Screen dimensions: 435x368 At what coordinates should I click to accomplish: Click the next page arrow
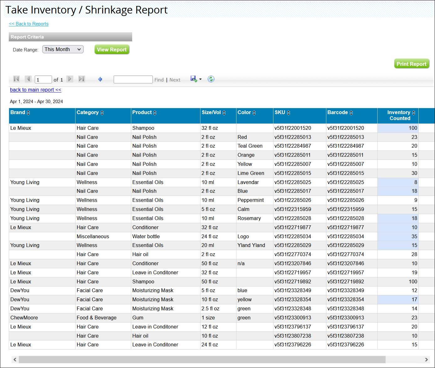70,79
